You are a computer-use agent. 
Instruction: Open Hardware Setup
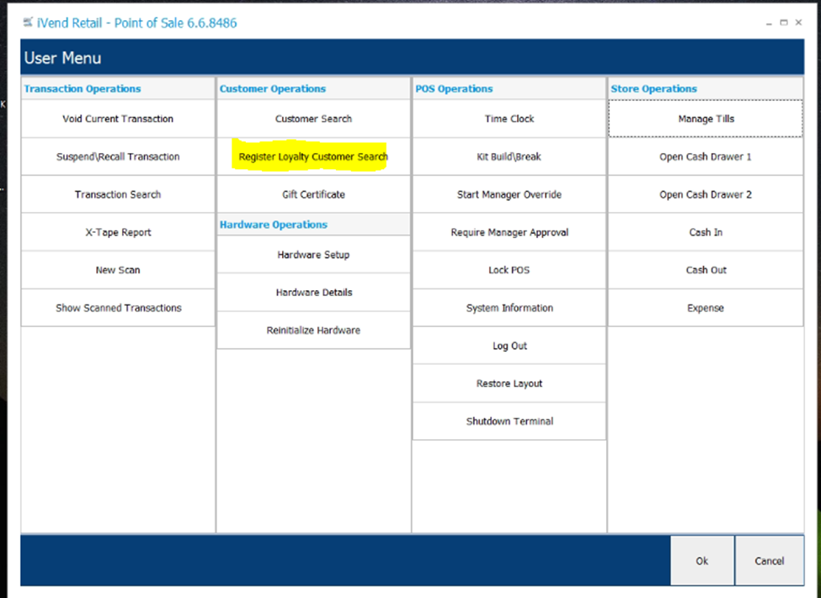[313, 254]
